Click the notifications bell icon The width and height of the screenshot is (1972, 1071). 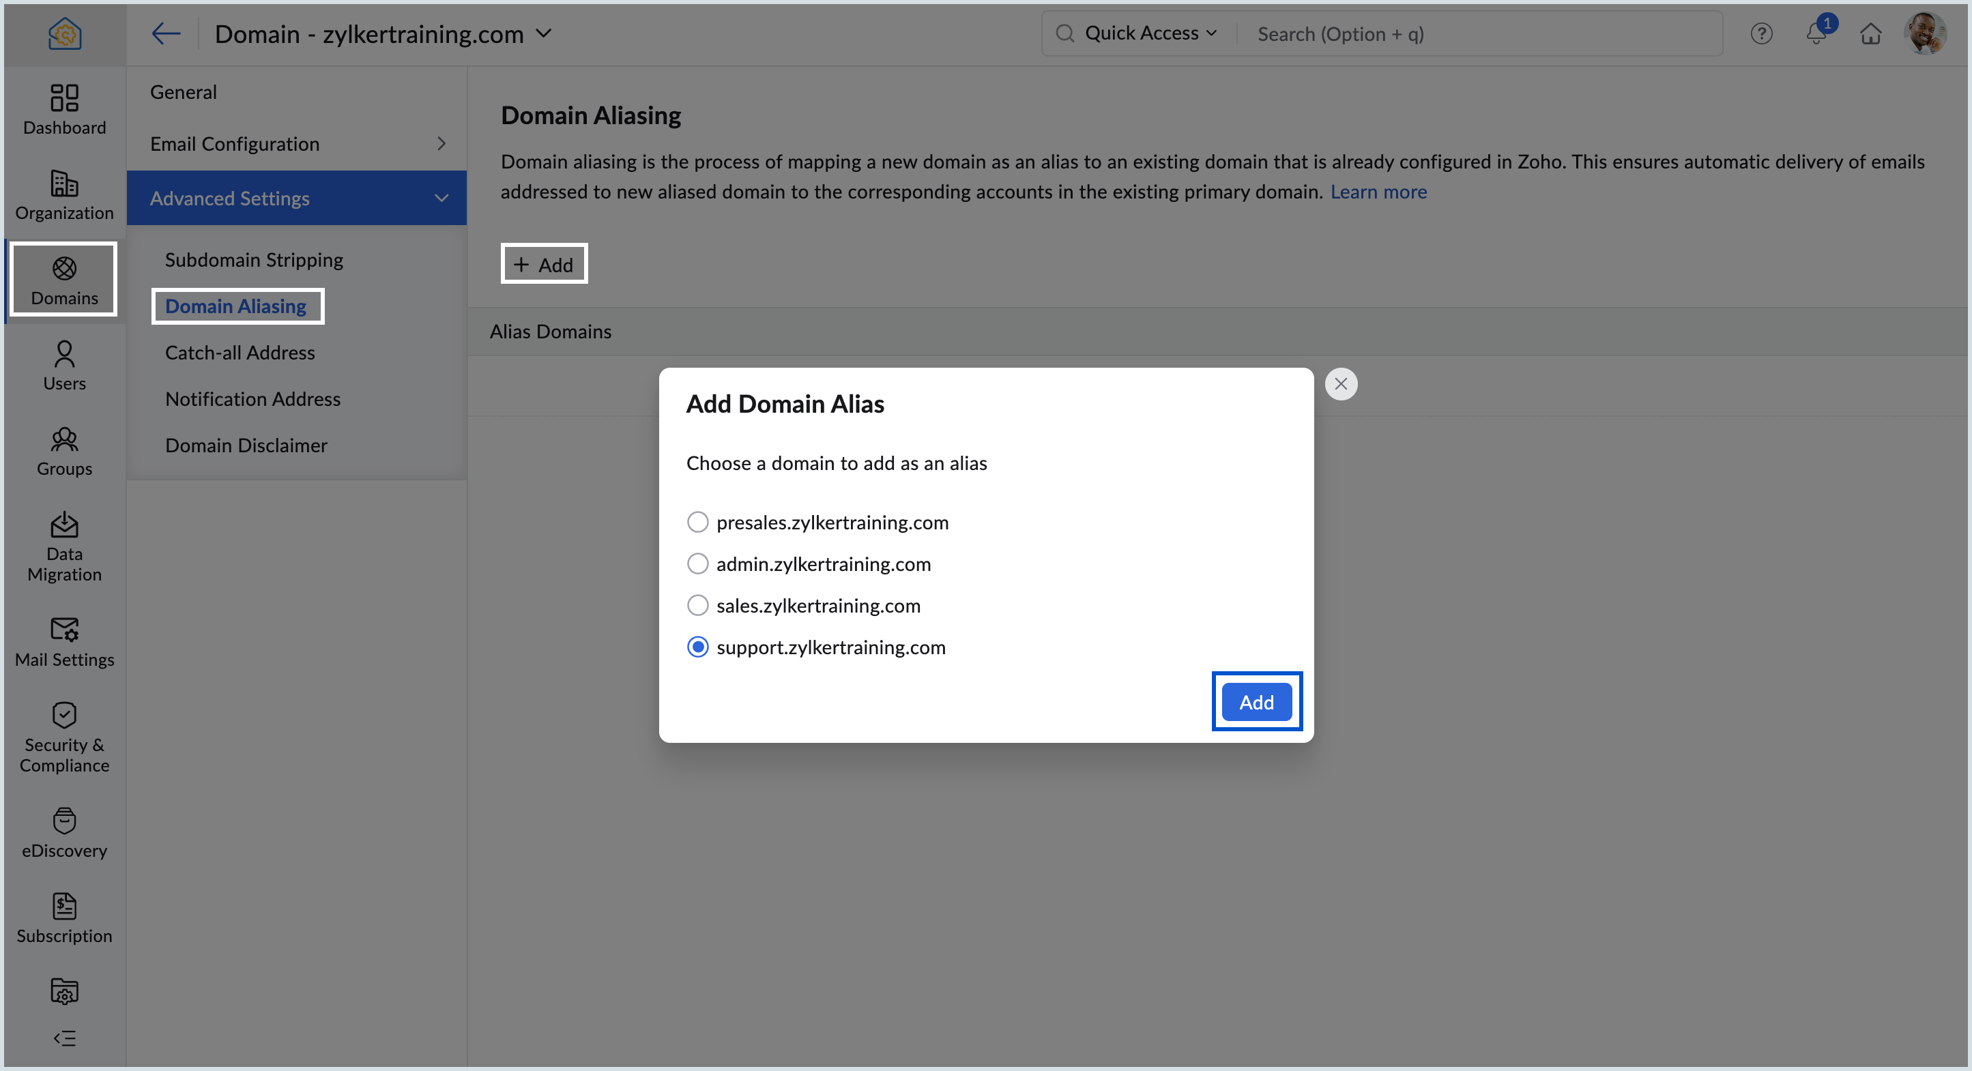1816,35
